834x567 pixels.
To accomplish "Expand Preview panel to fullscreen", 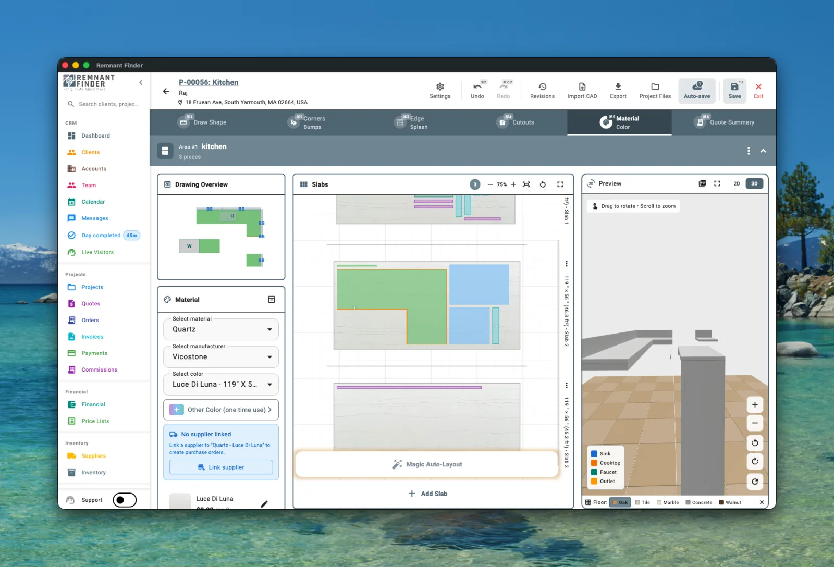I will point(717,183).
